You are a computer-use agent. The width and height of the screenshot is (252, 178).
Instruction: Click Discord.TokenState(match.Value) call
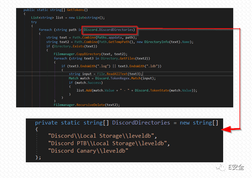pos(165,91)
